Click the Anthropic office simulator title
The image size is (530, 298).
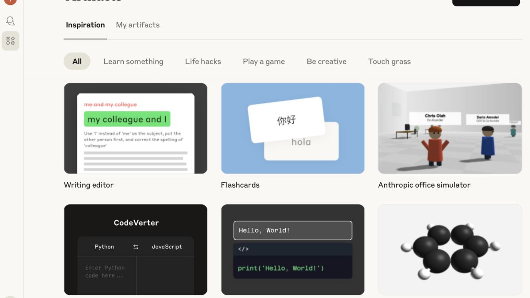pos(424,185)
